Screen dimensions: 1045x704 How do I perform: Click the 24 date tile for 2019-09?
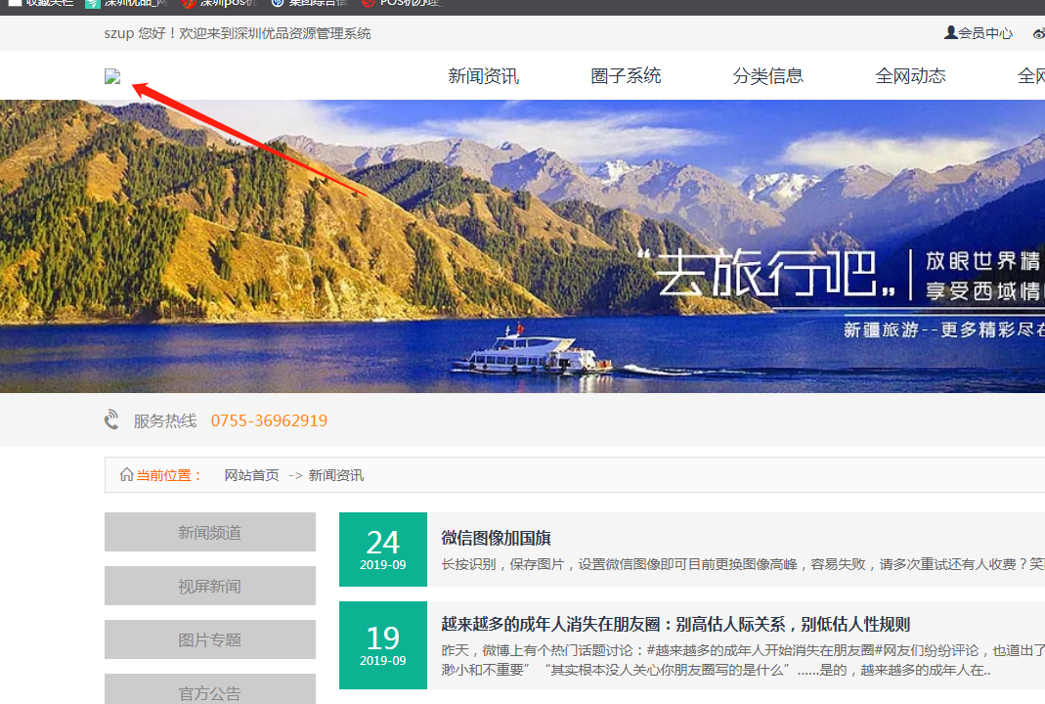(382, 550)
